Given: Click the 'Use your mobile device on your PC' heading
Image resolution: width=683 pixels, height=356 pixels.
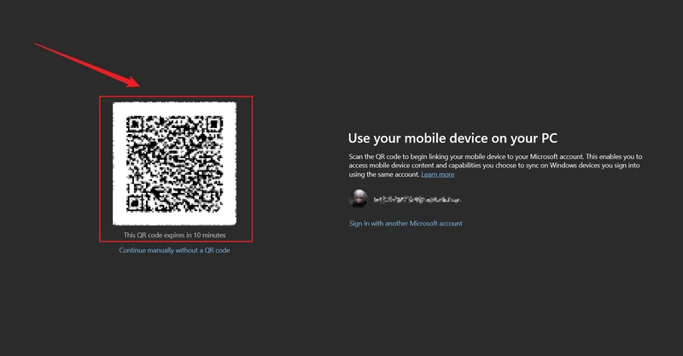Looking at the screenshot, I should 452,138.
